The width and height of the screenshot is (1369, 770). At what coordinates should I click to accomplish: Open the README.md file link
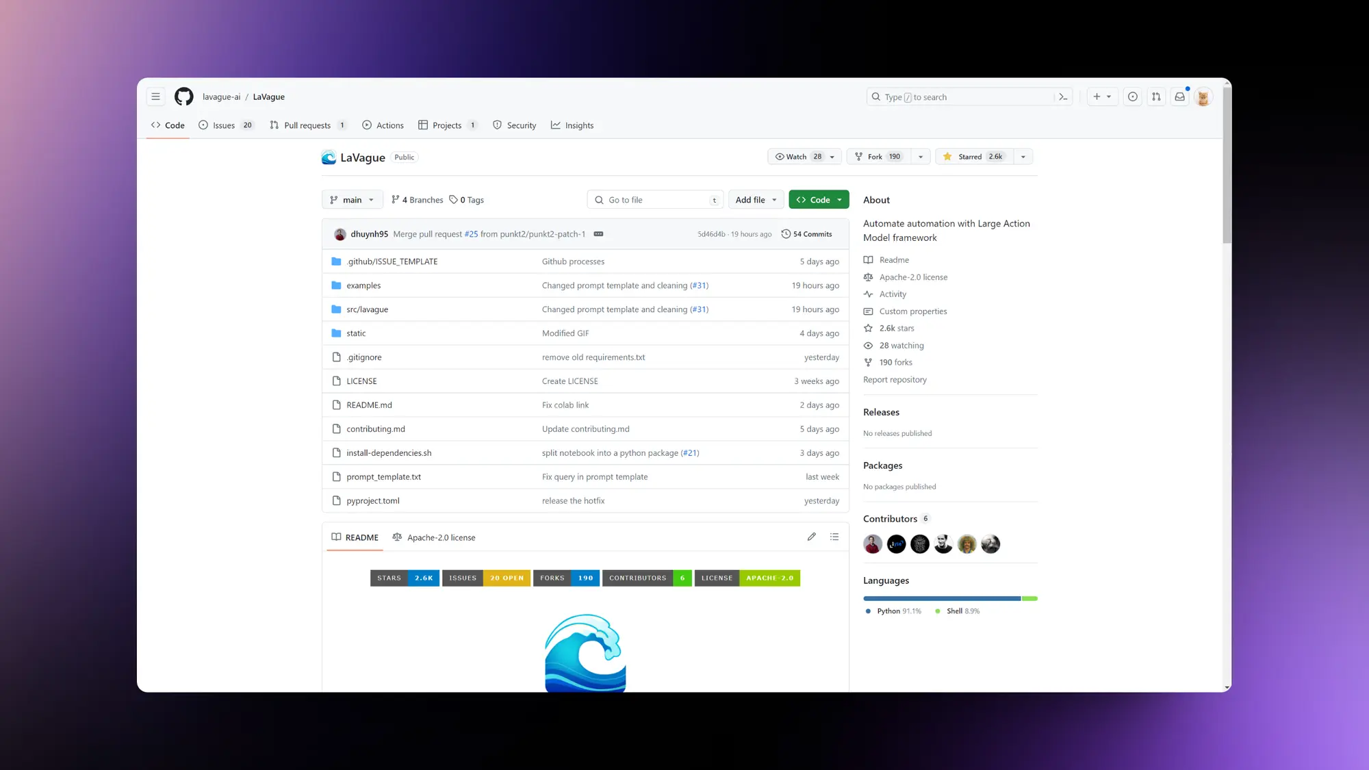[370, 405]
